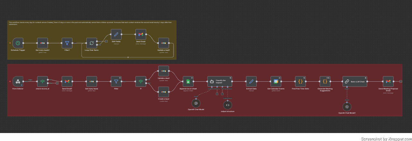Click the Generate Meeting Suggestions node
Screen dimensions: 412x141
point(325,81)
